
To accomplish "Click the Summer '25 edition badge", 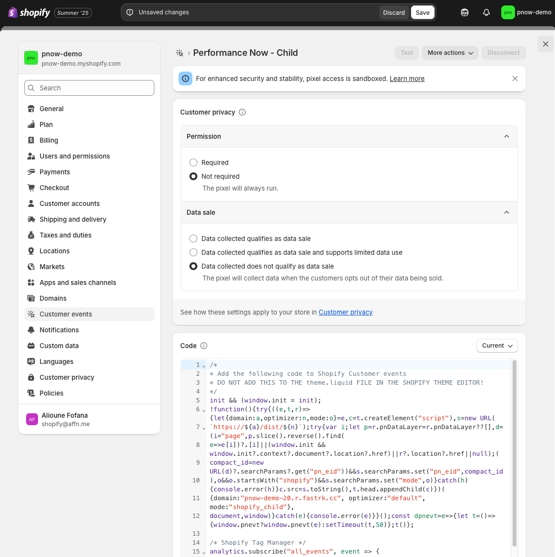I will click(73, 13).
